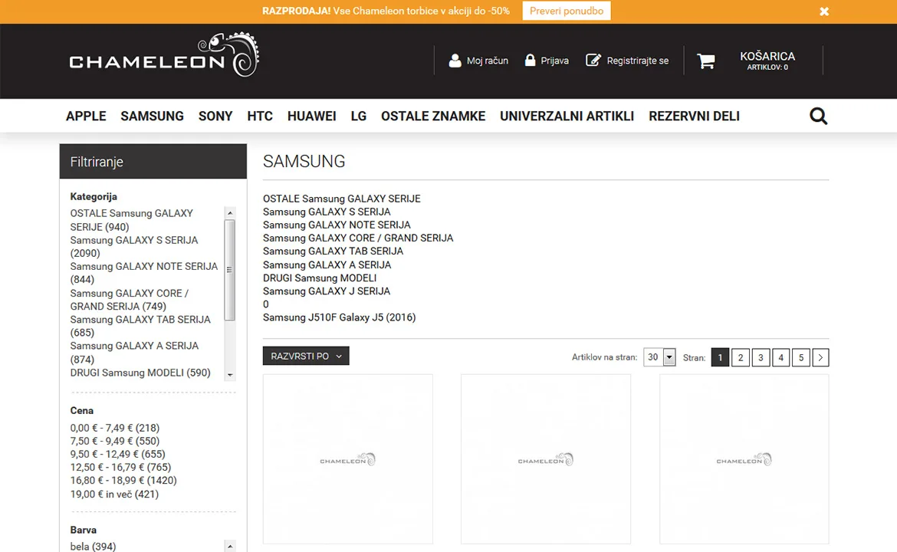This screenshot has width=897, height=552.
Task: Filter by Samsung GALAXY TAB SERIJA (685)
Action: [x=140, y=326]
